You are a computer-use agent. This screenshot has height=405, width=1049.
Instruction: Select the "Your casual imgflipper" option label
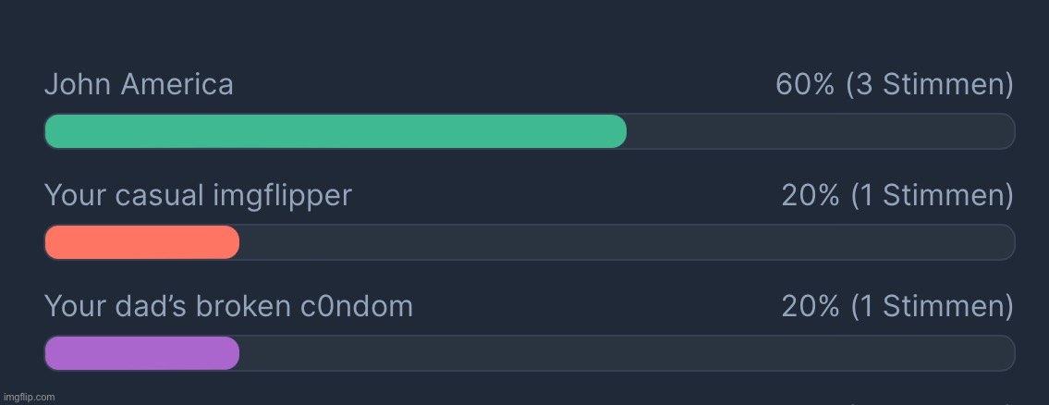[198, 195]
